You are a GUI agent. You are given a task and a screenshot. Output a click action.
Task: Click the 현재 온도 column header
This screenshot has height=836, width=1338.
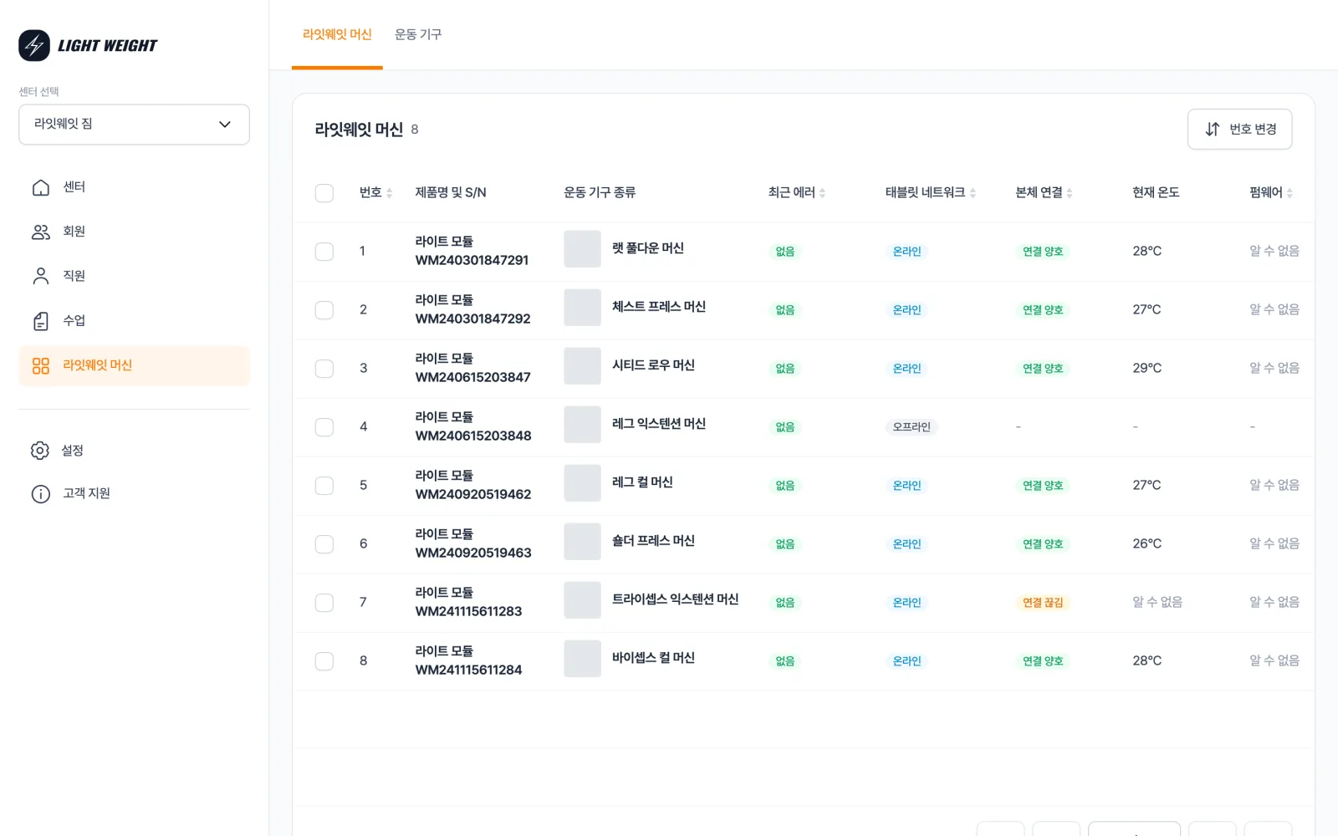tap(1156, 193)
